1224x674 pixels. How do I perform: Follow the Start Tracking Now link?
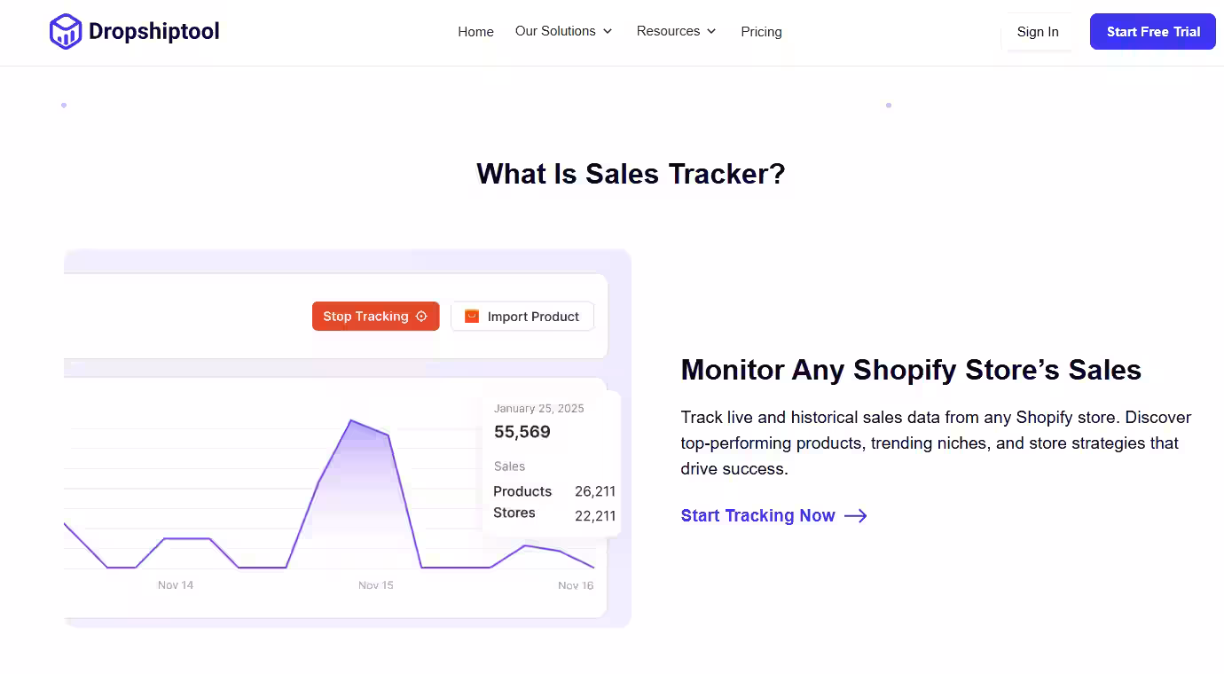(x=757, y=515)
